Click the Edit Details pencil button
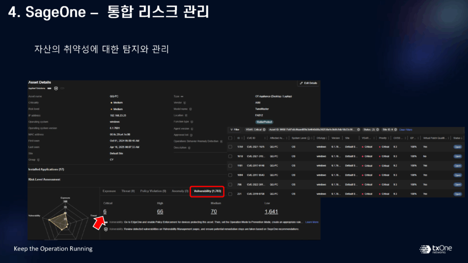Image resolution: width=468 pixels, height=263 pixels. 308,83
